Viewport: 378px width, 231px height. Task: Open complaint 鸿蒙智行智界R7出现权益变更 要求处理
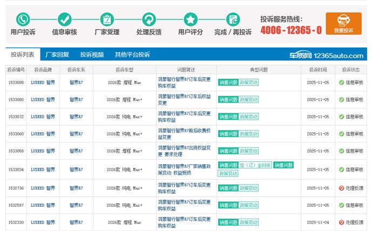click(184, 151)
